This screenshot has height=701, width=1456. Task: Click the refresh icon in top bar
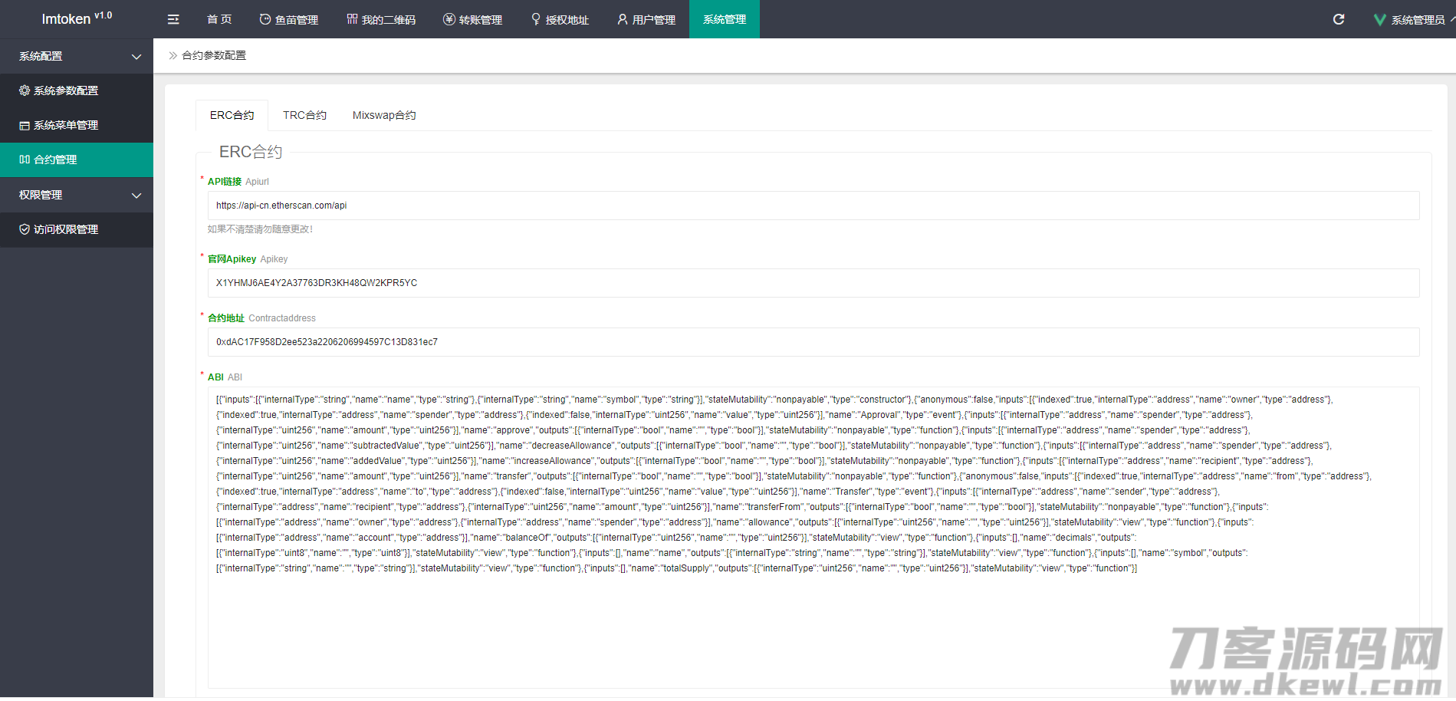(1339, 19)
